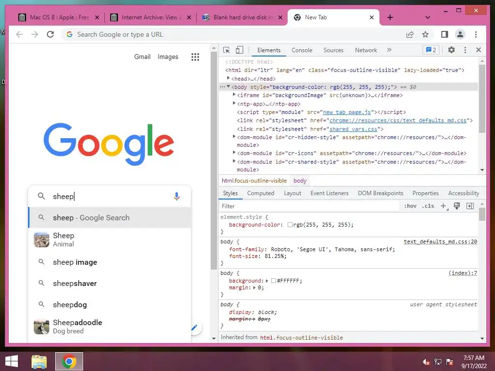Image resolution: width=495 pixels, height=371 pixels.
Task: Switch to the Console tab
Action: (x=302, y=50)
